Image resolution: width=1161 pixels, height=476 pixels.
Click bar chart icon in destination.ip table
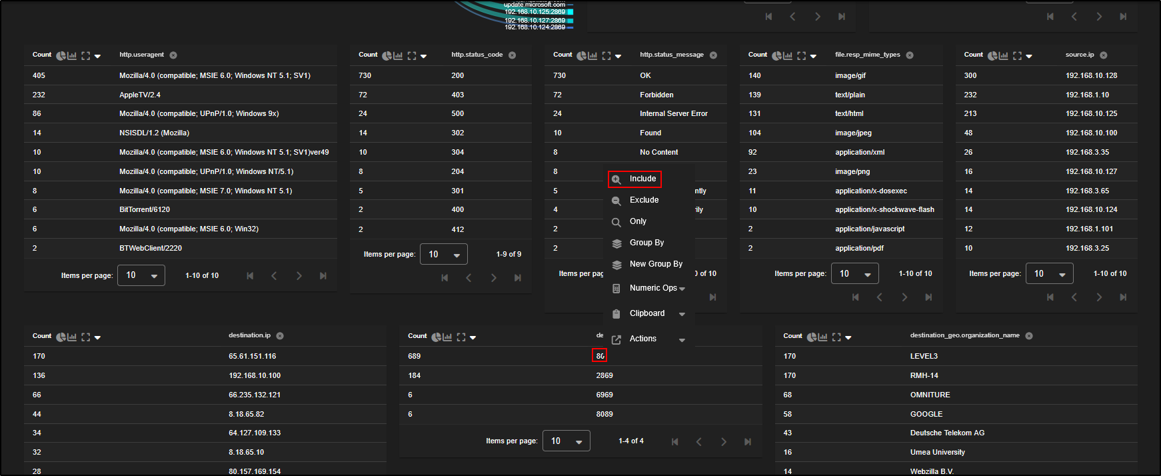pyautogui.click(x=72, y=337)
